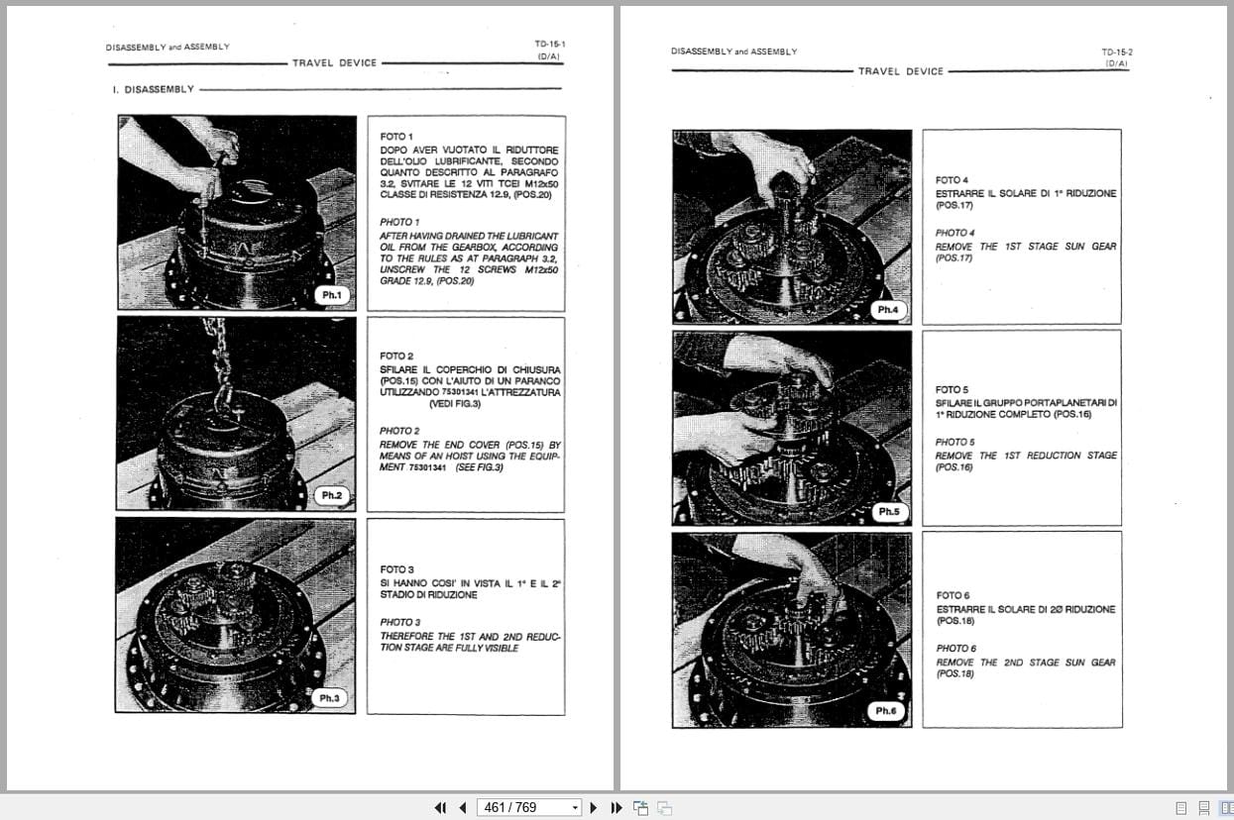1234x820 pixels.
Task: Click the duplicate tab icon
Action: [663, 807]
